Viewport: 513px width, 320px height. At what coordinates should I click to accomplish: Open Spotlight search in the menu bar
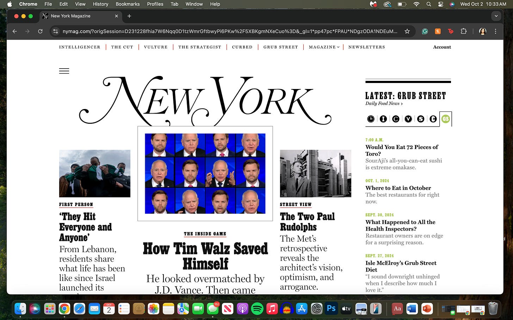pyautogui.click(x=428, y=4)
